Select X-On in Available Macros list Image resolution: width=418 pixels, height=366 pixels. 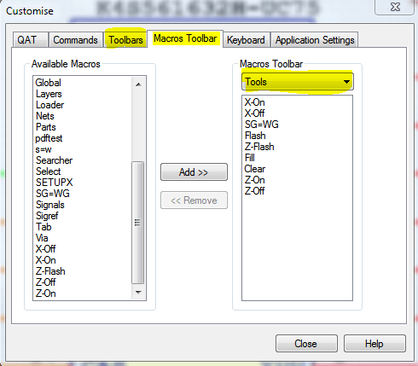45,260
